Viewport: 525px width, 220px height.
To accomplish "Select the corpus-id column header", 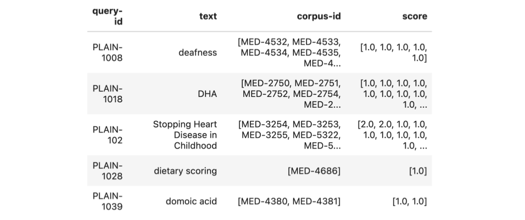I will [x=319, y=16].
